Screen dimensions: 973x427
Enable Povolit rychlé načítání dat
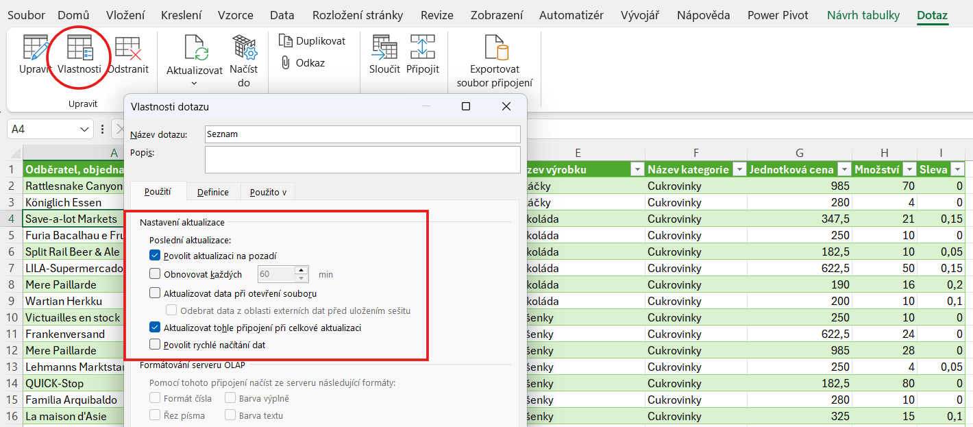point(155,345)
